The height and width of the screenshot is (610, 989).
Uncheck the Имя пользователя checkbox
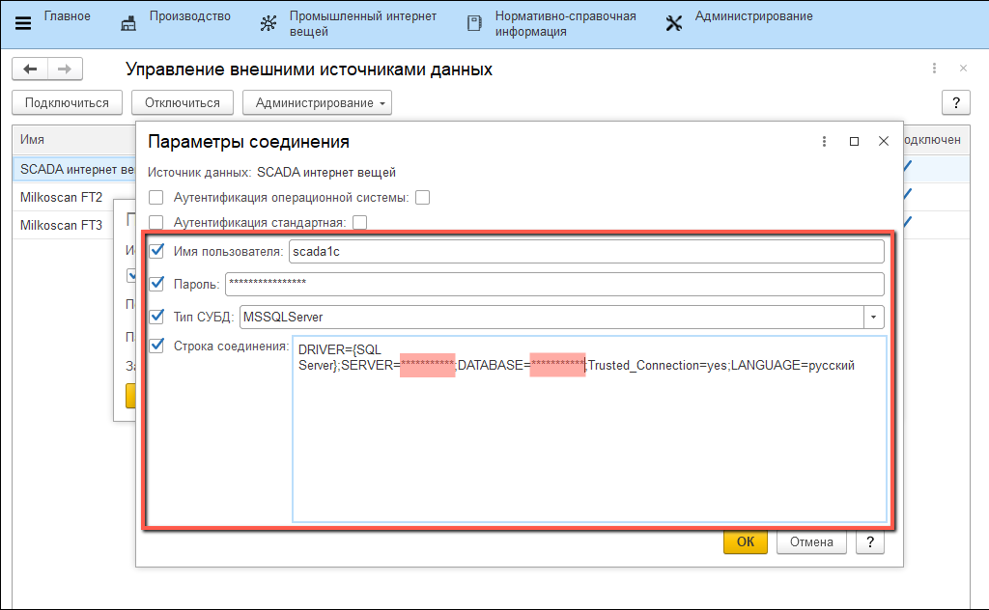pos(156,251)
